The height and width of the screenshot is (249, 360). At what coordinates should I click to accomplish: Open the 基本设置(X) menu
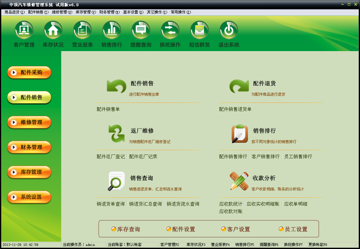tap(133, 12)
